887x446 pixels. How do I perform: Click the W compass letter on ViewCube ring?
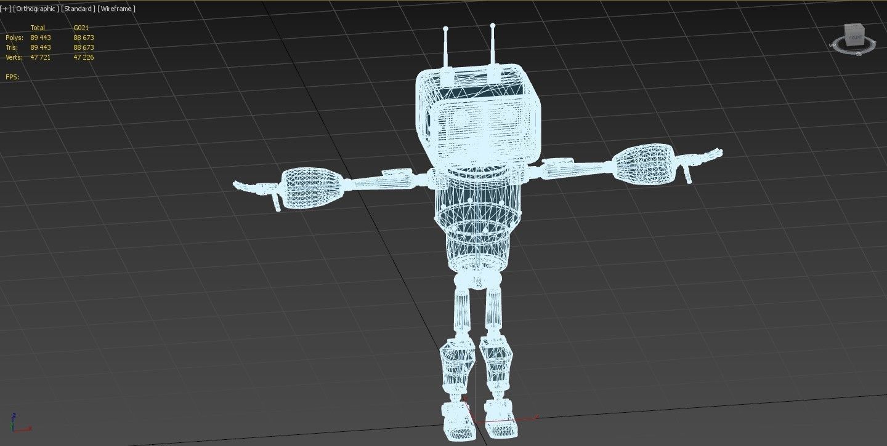tap(832, 45)
